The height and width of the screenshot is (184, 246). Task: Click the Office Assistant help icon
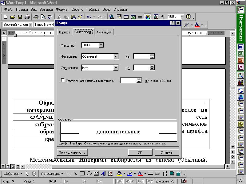[x=188, y=17]
